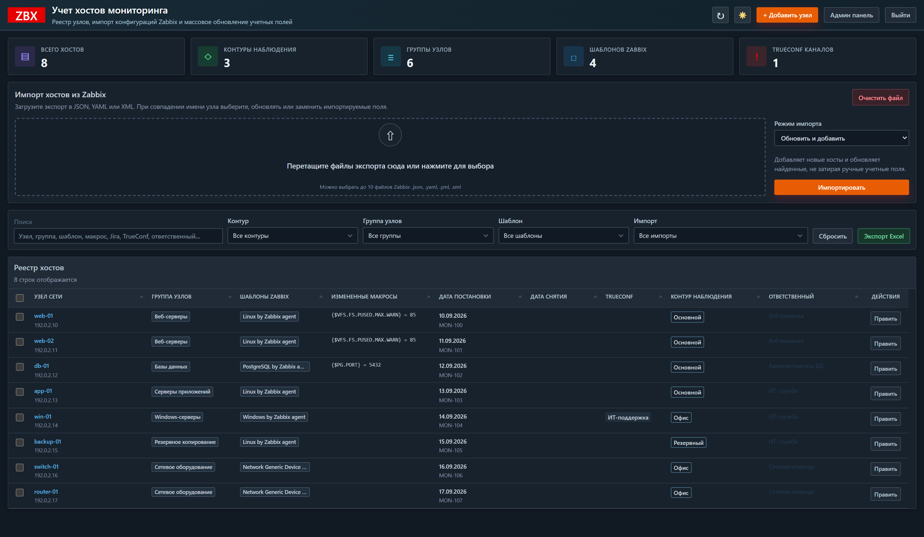Open the Импорт filter dropdown
The height and width of the screenshot is (537, 924).
pos(721,236)
